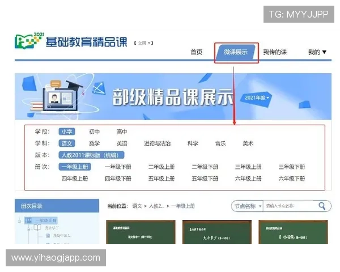
Task: Select 小学 school stage
Action: click(67, 131)
